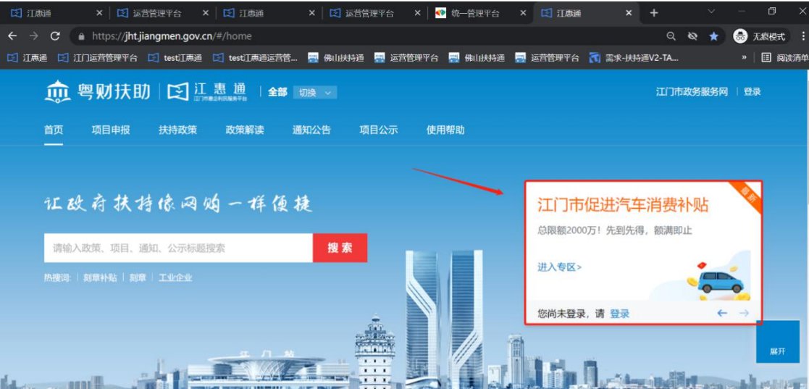
Task: Click 进入专区> link
Action: tap(559, 267)
